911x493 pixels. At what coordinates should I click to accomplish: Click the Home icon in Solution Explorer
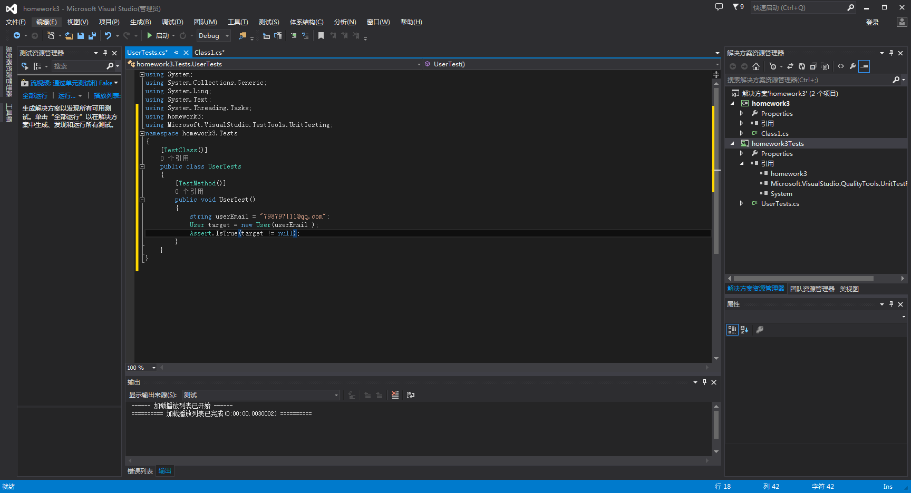(x=756, y=66)
